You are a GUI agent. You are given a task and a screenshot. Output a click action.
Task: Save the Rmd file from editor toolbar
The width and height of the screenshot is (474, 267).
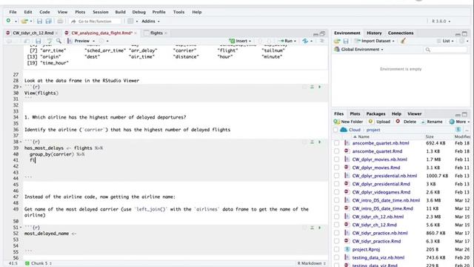click(x=38, y=41)
